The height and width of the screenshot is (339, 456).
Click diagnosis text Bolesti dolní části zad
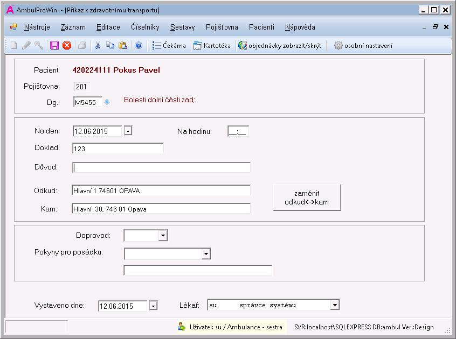pos(160,100)
